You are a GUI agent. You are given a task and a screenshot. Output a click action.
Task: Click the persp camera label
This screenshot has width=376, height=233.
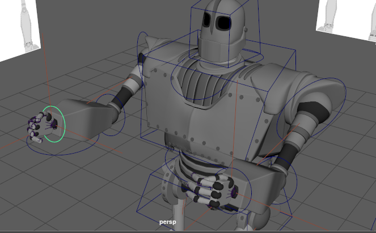coord(168,222)
